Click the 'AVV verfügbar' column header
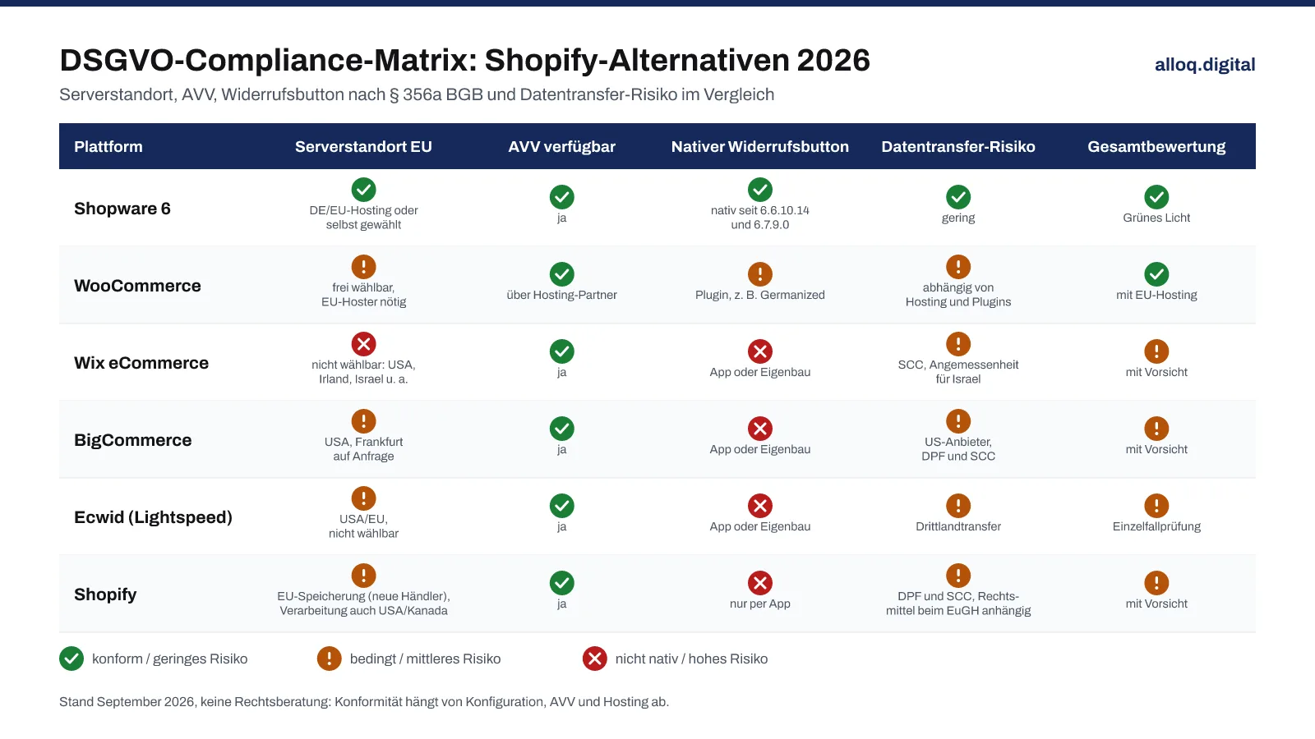The image size is (1315, 739). click(x=562, y=147)
